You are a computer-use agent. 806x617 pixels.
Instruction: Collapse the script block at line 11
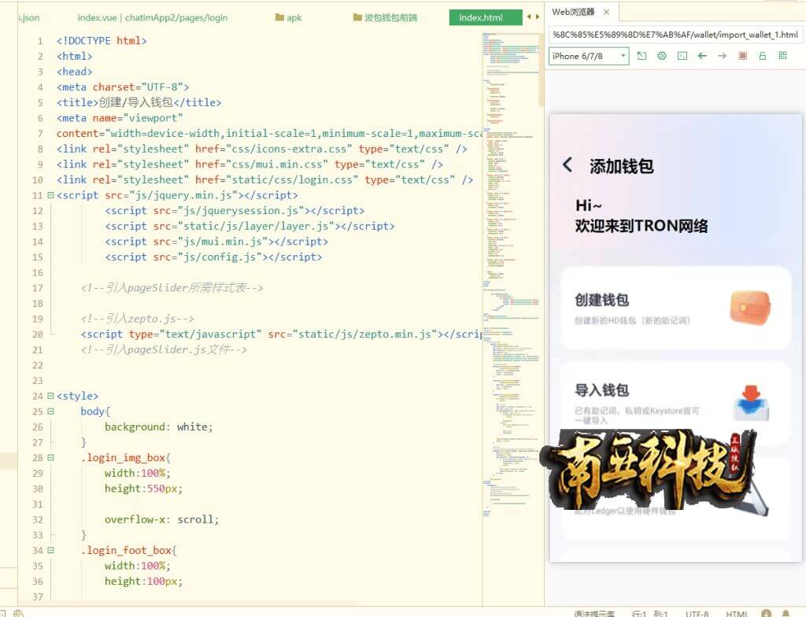point(50,195)
